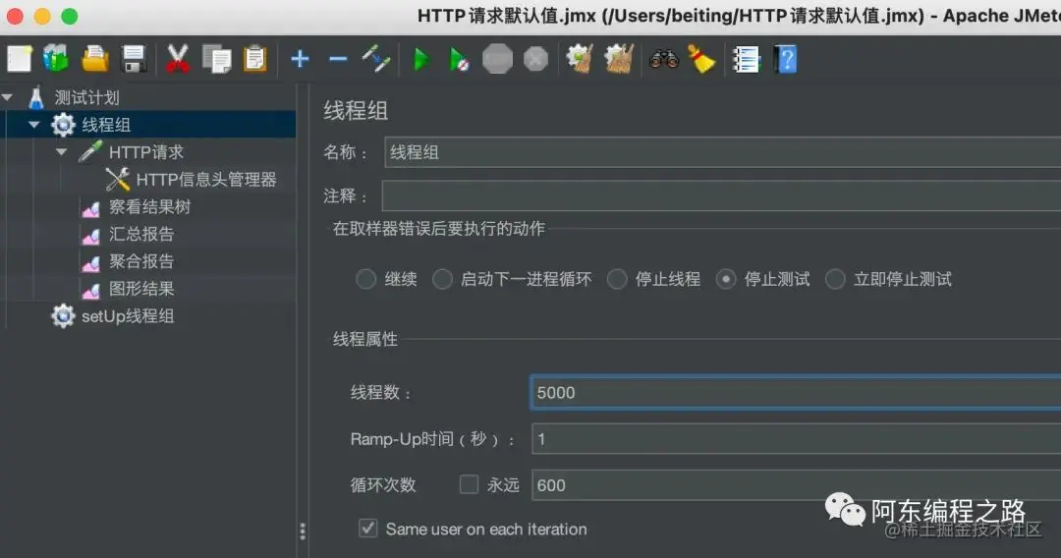1061x558 pixels.
Task: Click the Cut scissors icon
Action: pos(177,59)
